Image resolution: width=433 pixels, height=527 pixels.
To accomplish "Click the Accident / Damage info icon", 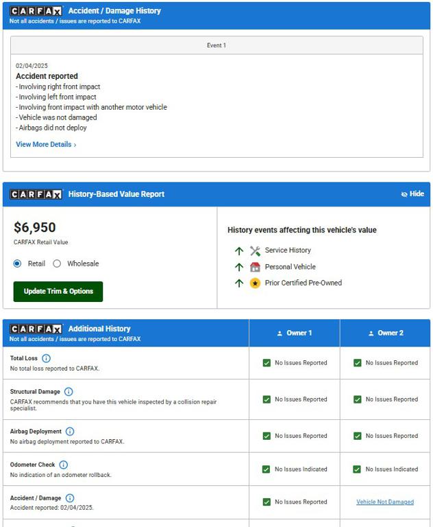I will [x=70, y=497].
